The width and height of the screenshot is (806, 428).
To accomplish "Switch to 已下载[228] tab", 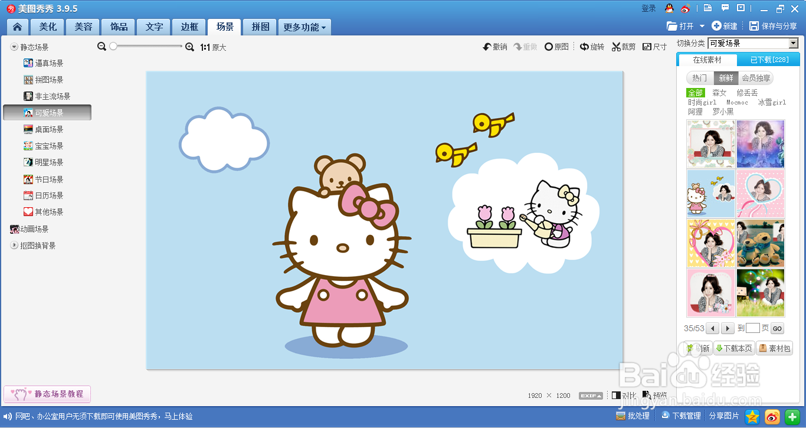I will [769, 60].
